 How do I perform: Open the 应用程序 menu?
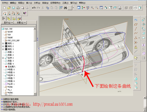[x=55, y=3]
